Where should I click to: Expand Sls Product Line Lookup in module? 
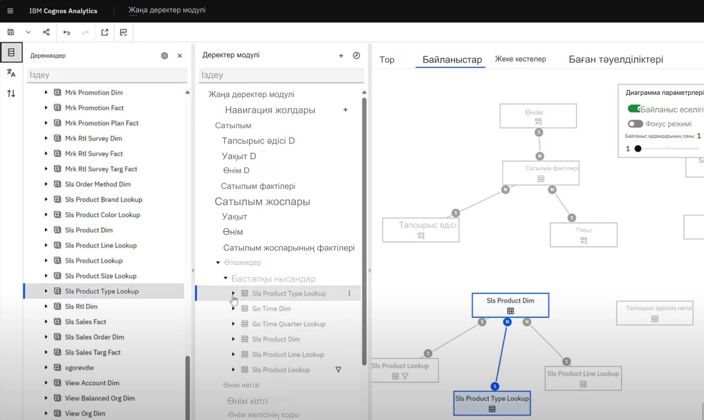click(x=233, y=354)
